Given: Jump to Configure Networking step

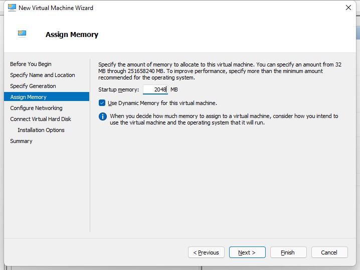Looking at the screenshot, I should coord(36,108).
